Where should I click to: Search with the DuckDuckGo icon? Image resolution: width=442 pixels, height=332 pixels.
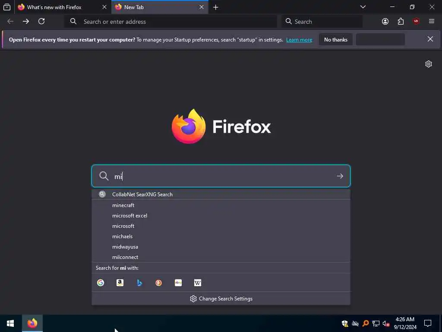click(x=159, y=283)
